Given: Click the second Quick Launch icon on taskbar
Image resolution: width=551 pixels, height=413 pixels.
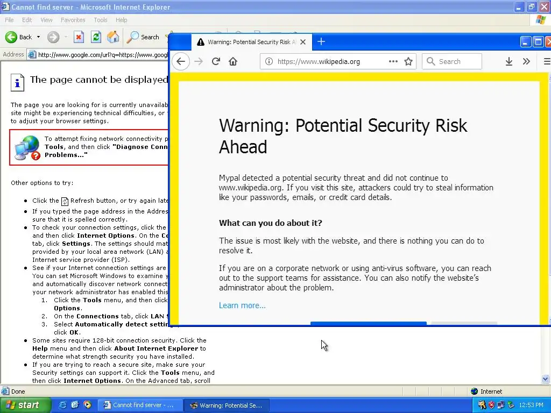Looking at the screenshot, I should tap(74, 405).
